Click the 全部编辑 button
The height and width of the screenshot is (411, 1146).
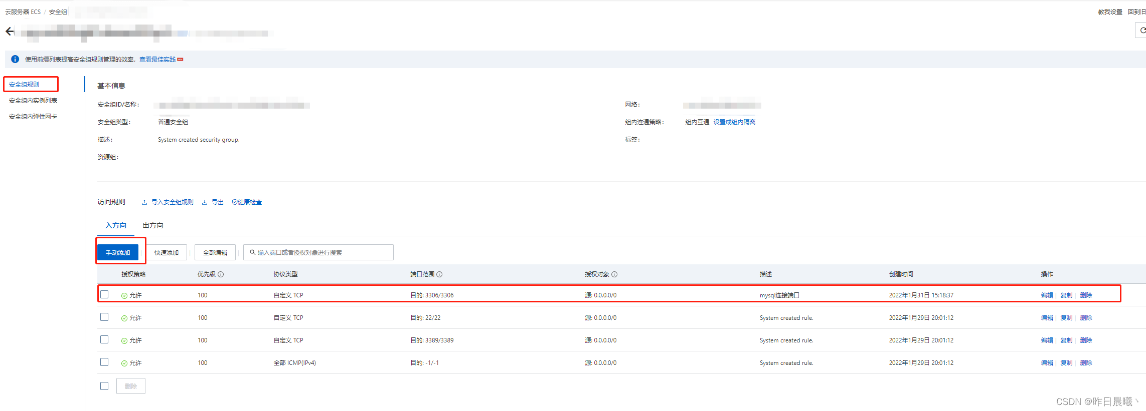[x=215, y=252]
